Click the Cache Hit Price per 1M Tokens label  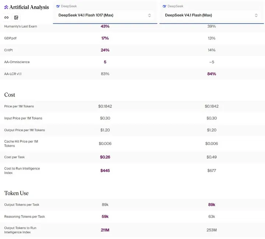21,143
